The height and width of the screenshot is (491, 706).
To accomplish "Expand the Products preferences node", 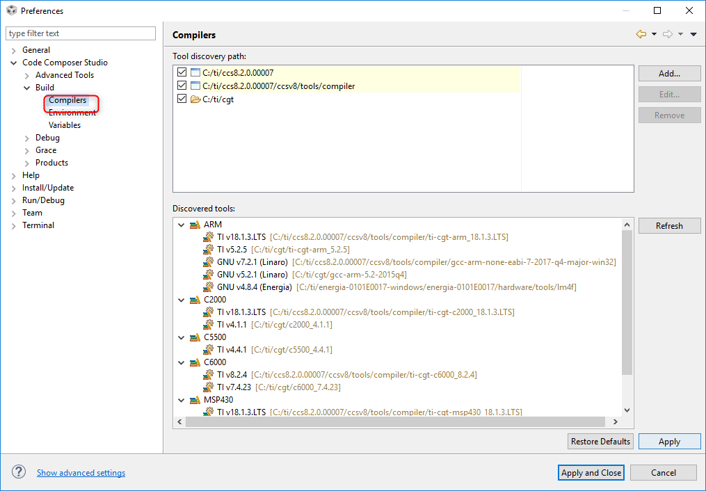I will point(26,163).
